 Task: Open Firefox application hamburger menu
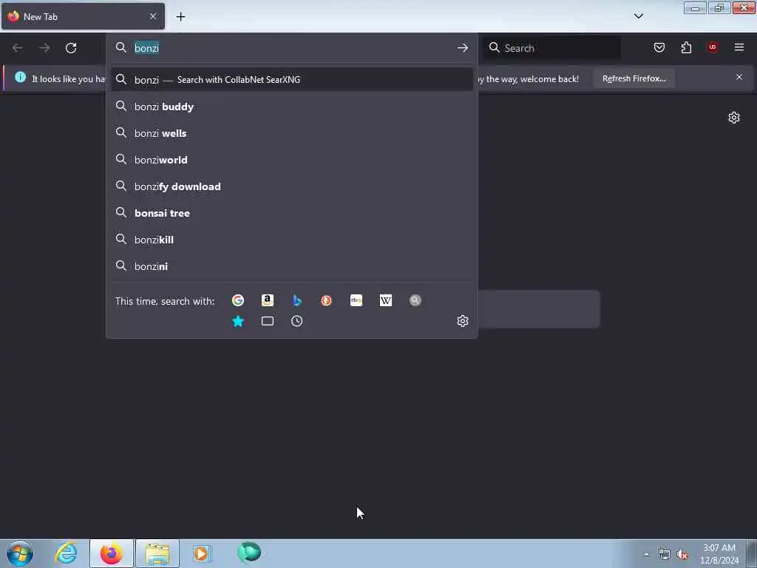[739, 47]
